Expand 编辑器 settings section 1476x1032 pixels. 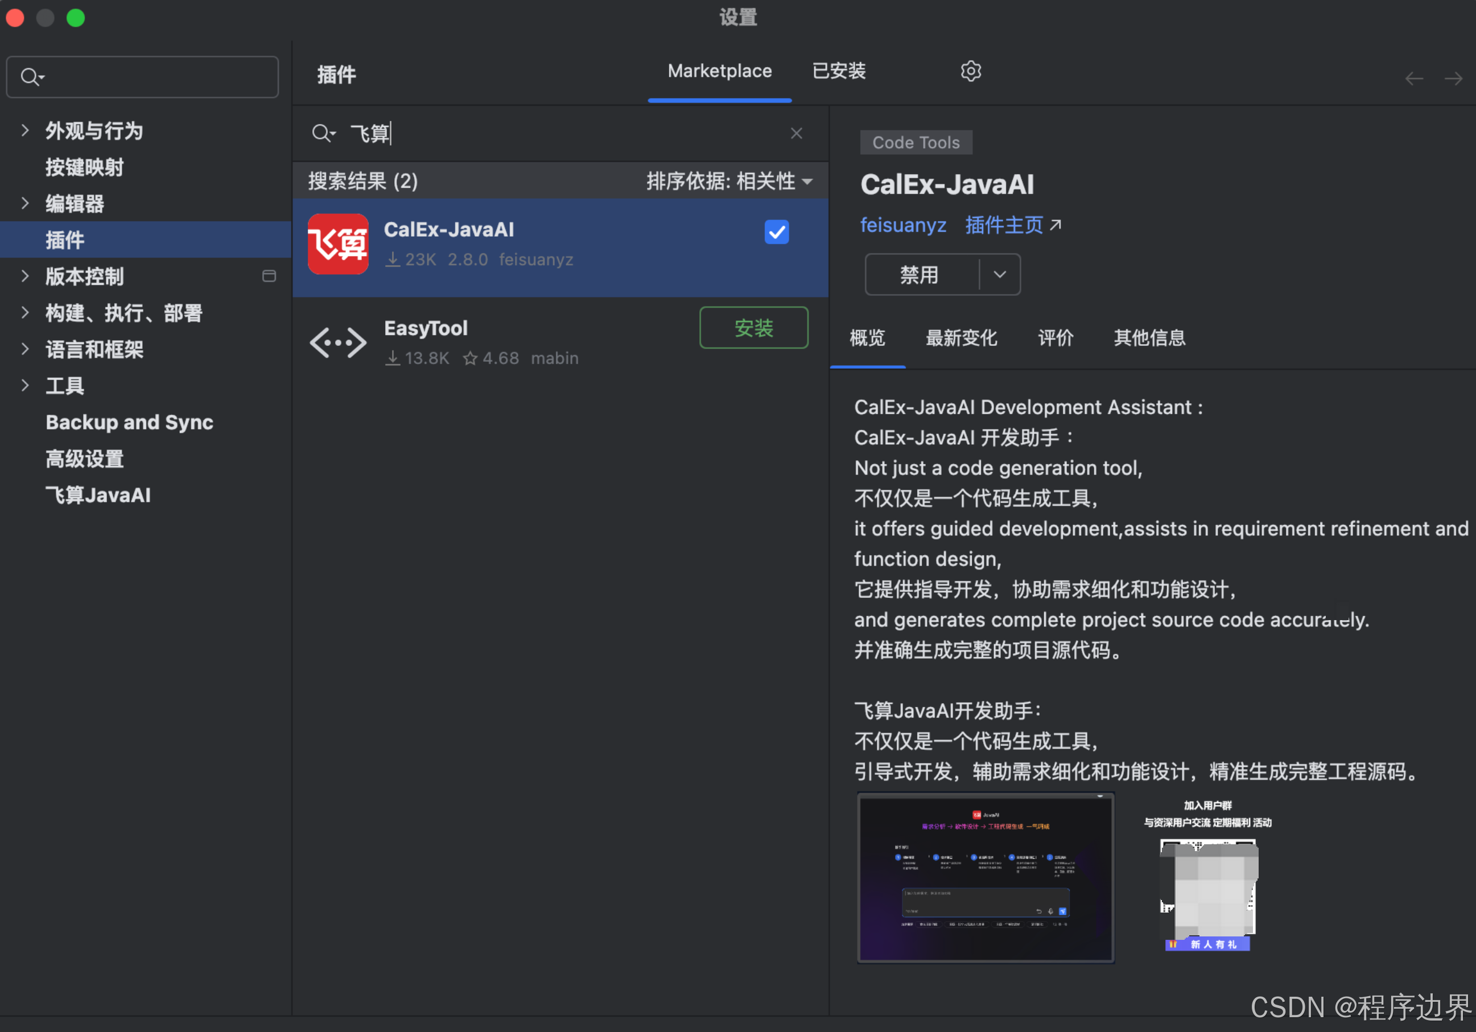25,203
